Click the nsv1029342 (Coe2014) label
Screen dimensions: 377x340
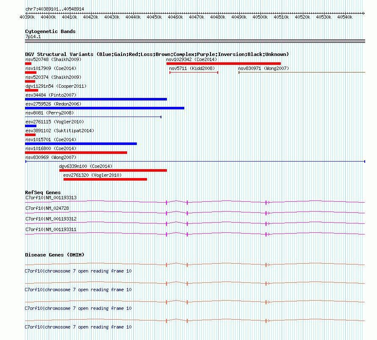coord(191,59)
